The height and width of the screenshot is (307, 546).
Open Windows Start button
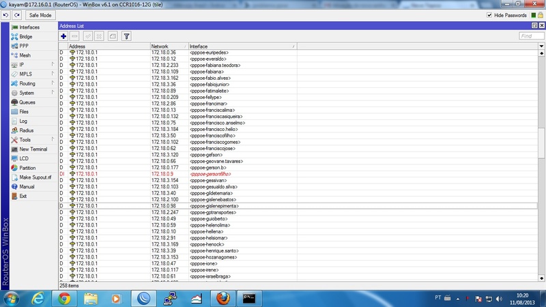click(x=10, y=299)
